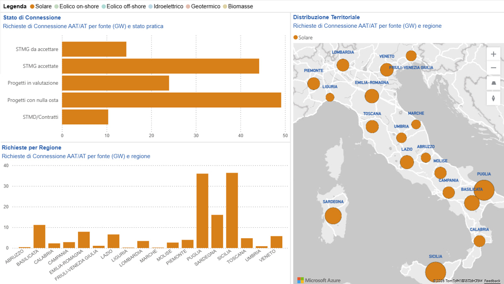Select the STMG accettate bar

pyautogui.click(x=160, y=66)
